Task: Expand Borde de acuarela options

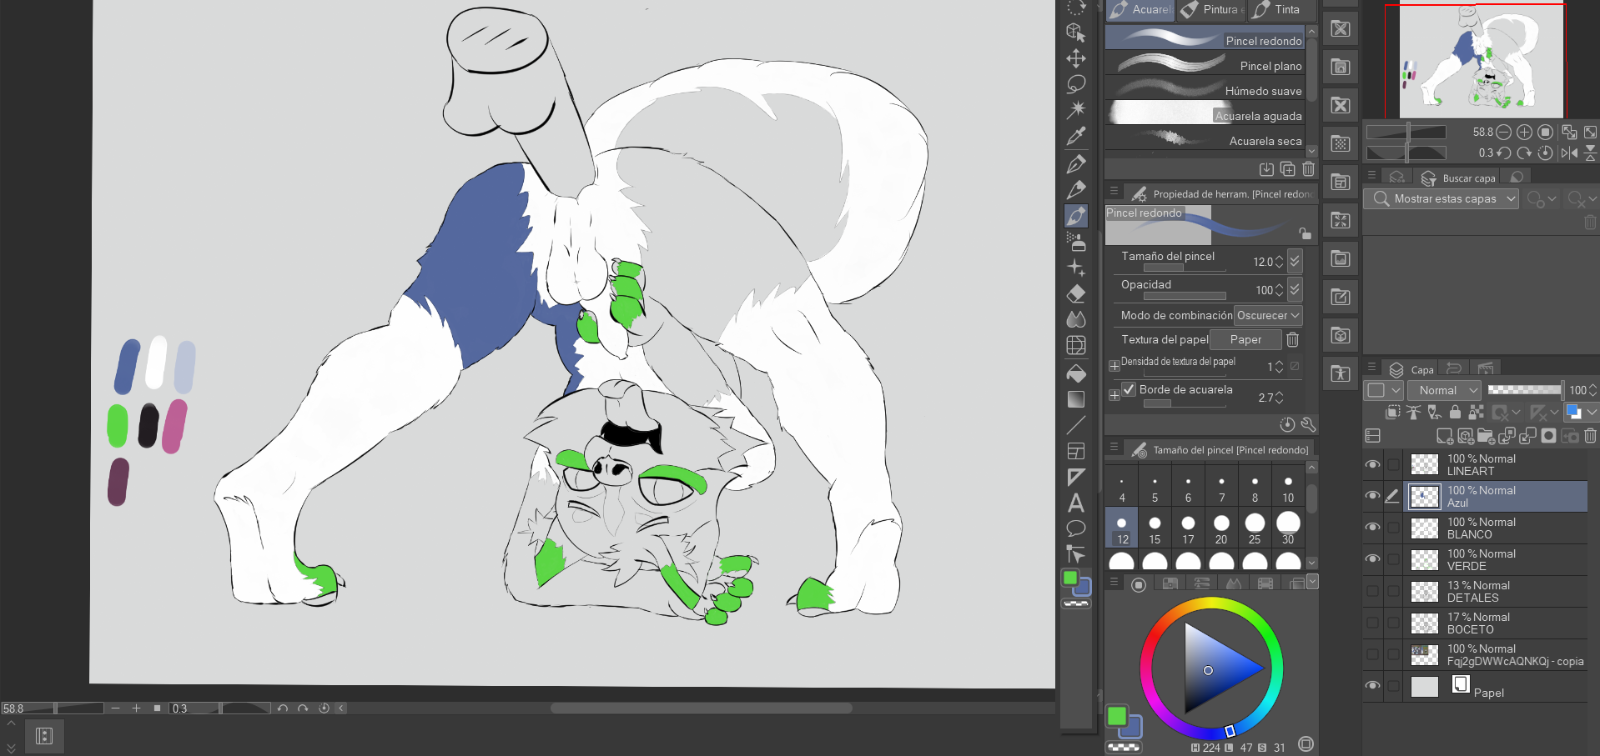Action: pyautogui.click(x=1114, y=395)
